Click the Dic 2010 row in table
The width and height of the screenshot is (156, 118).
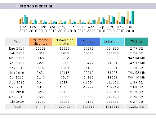coord(77,102)
